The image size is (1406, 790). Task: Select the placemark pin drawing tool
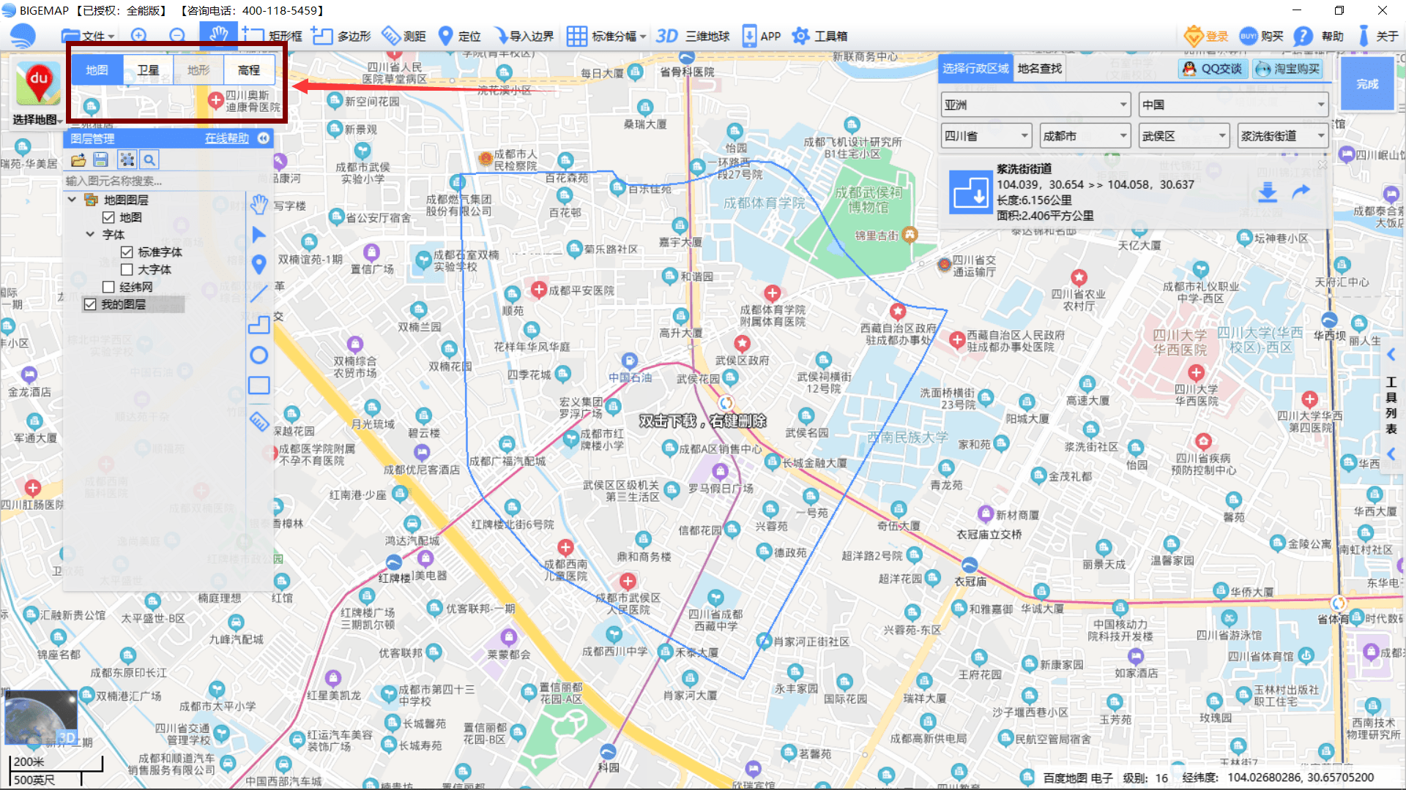click(258, 265)
